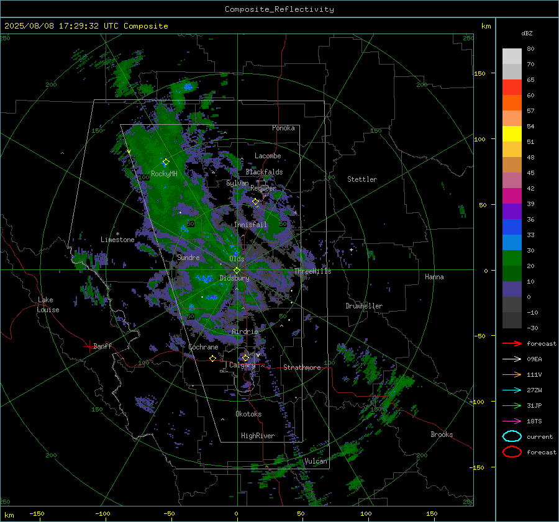Image resolution: width=559 pixels, height=522 pixels.
Task: Pick the slate purple swatch between 10 and 0 dBZ
Action: (x=512, y=289)
